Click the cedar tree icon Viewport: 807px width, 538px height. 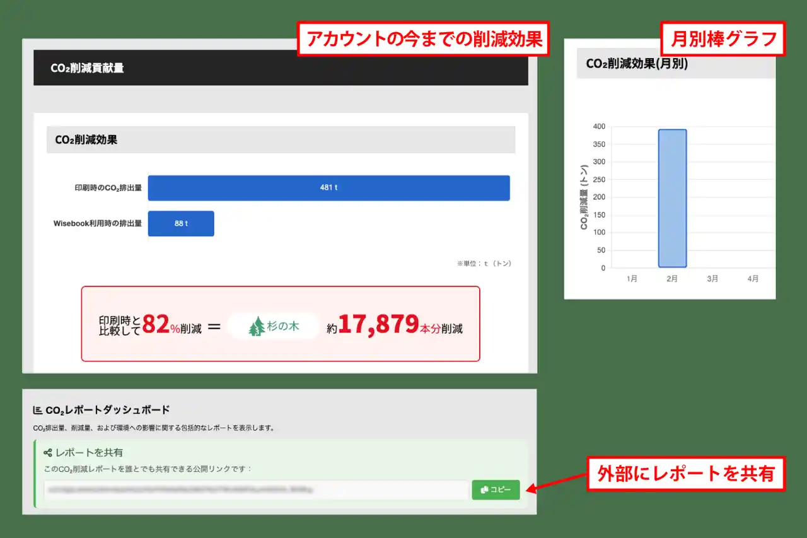tap(256, 327)
